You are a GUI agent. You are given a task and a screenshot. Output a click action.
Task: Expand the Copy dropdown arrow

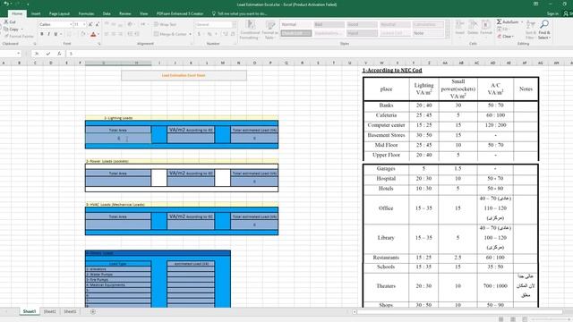pyautogui.click(x=21, y=30)
